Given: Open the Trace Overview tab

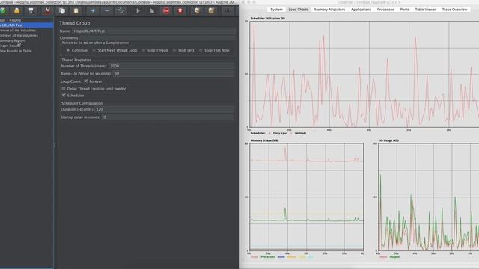Looking at the screenshot, I should (454, 10).
